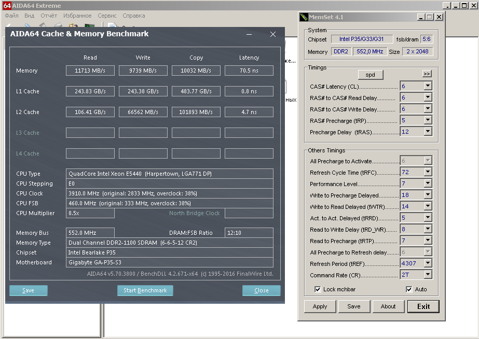Open the Отчёт menu

[x=49, y=16]
